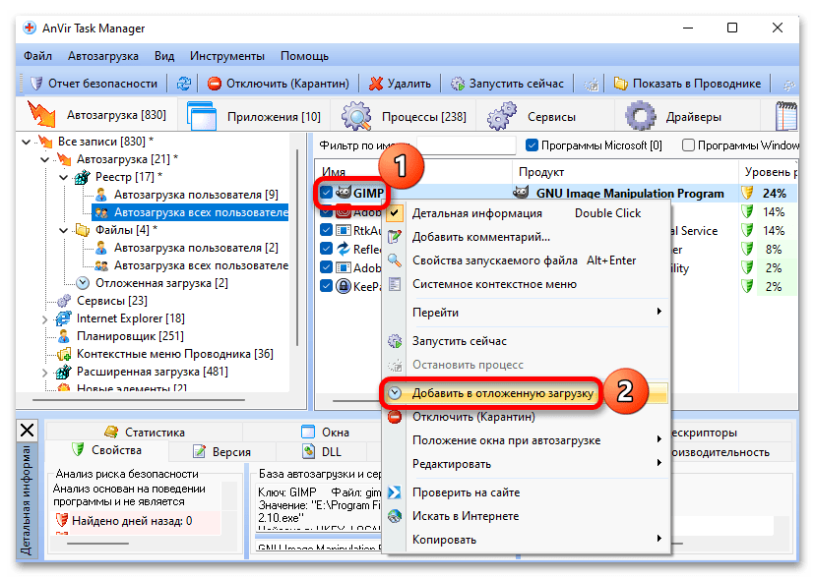Open the Security Report (Отчет безопасности) toolbar item

[94, 84]
